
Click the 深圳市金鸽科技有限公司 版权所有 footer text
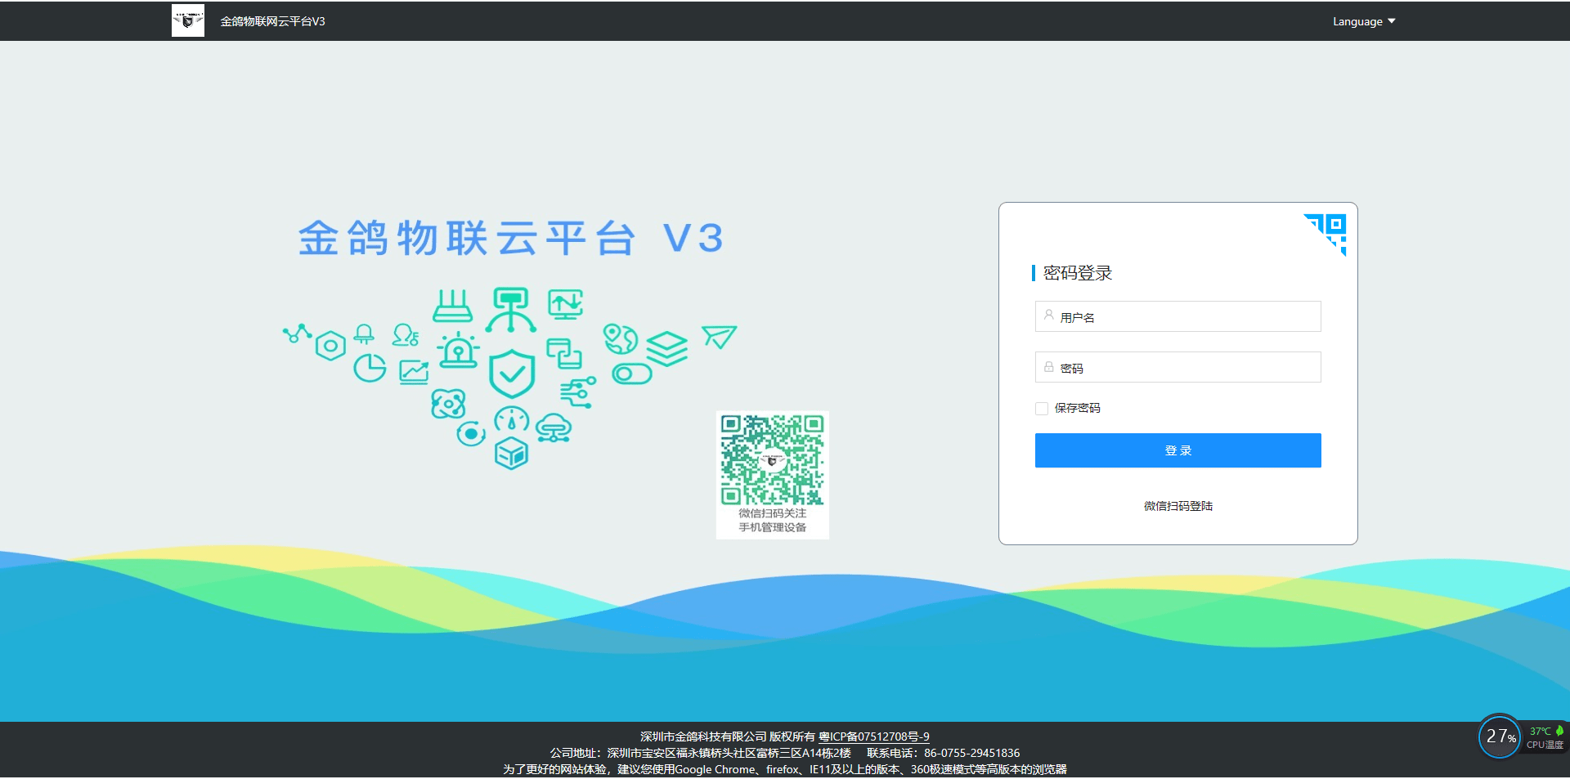tap(727, 736)
